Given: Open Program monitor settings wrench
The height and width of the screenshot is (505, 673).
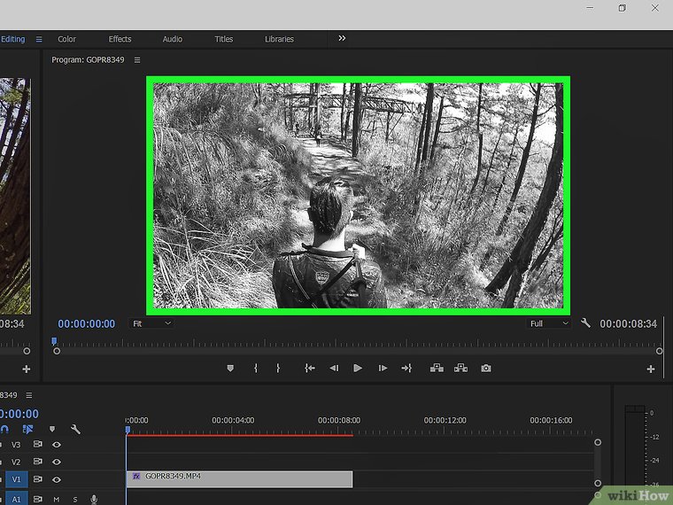Looking at the screenshot, I should click(x=586, y=323).
